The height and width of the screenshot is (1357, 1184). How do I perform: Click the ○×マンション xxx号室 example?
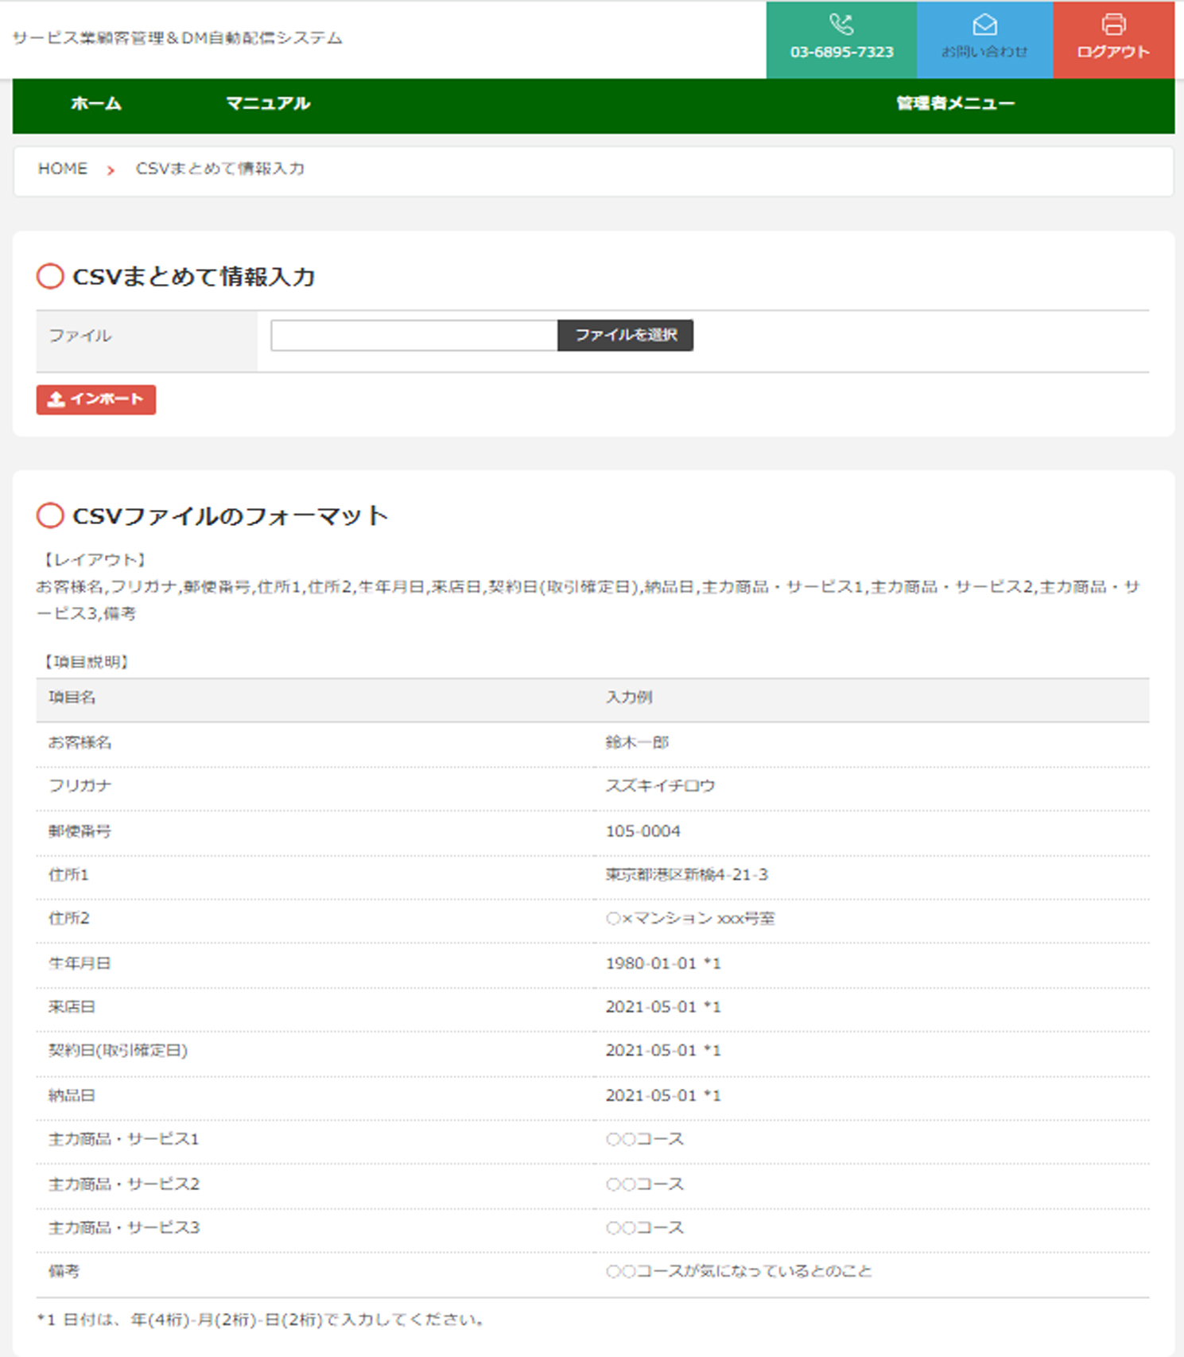point(690,919)
